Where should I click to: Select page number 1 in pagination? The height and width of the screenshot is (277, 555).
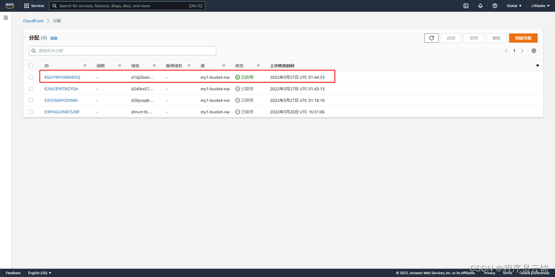click(x=514, y=51)
